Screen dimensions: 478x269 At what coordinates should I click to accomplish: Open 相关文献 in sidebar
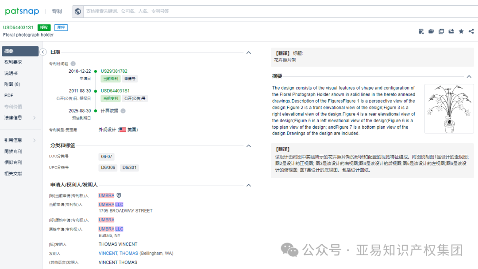[x=13, y=173]
